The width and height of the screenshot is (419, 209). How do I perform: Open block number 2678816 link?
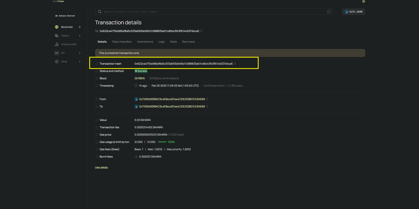click(140, 78)
